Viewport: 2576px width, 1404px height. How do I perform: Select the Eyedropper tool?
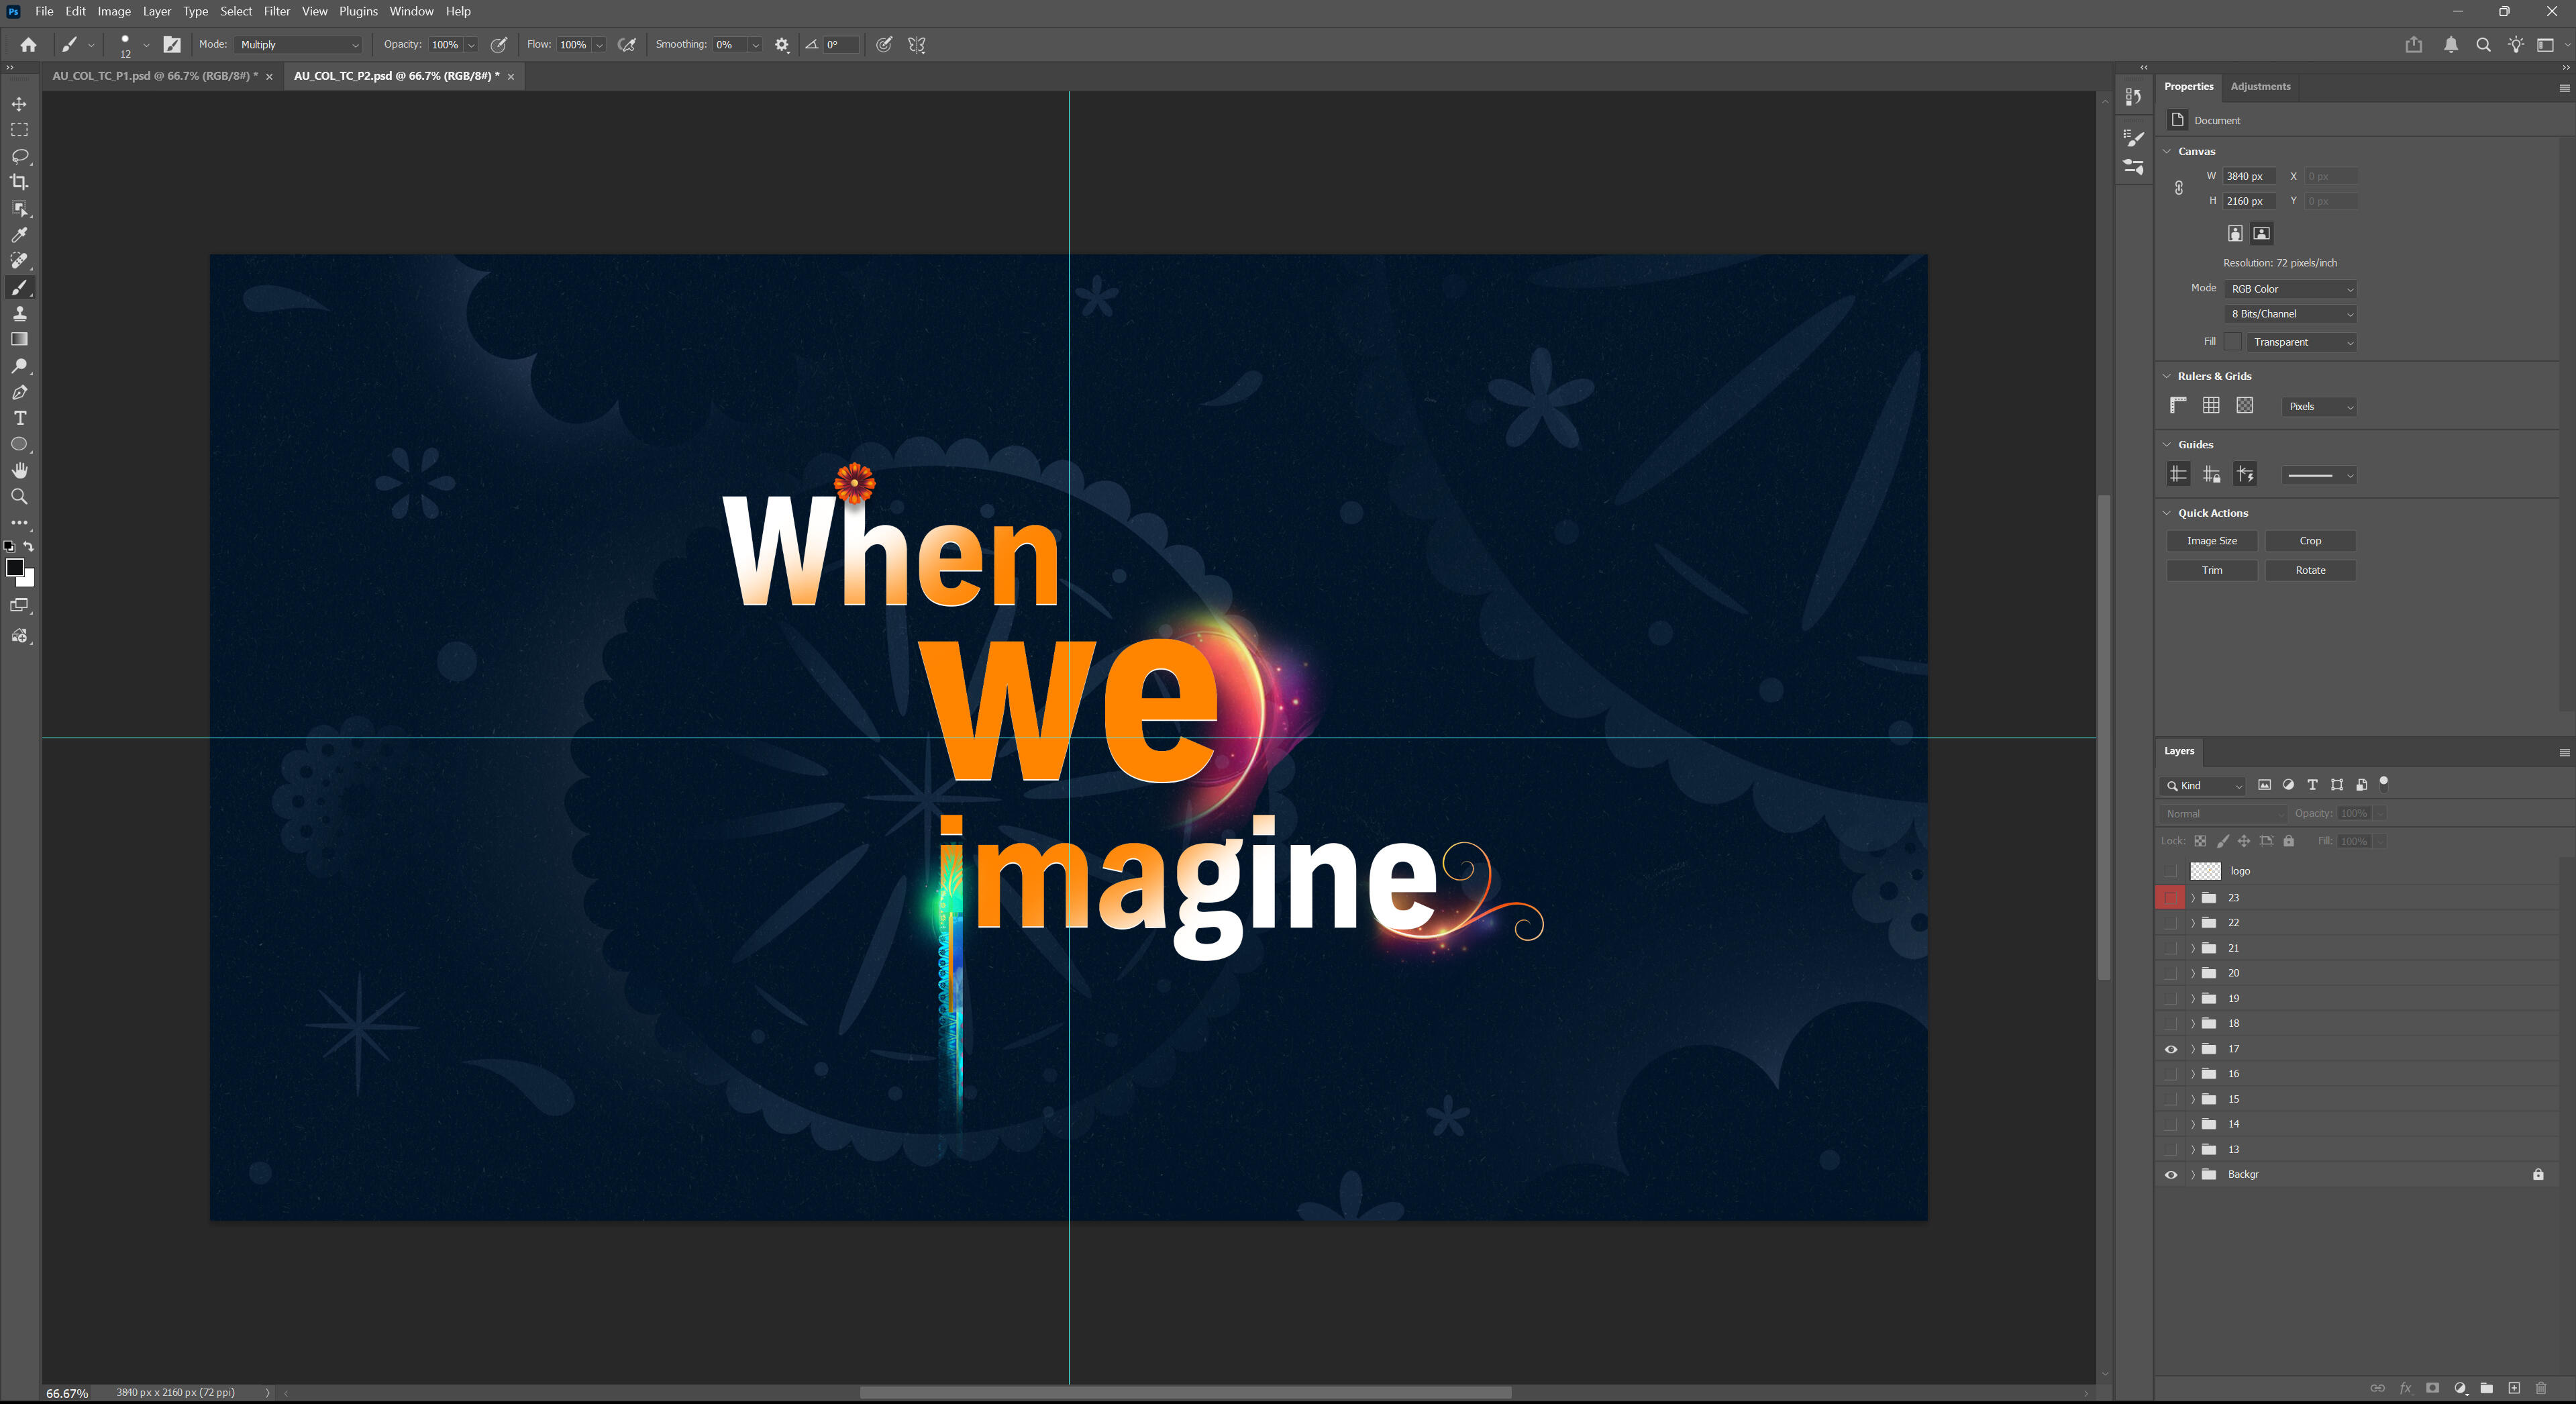point(19,235)
